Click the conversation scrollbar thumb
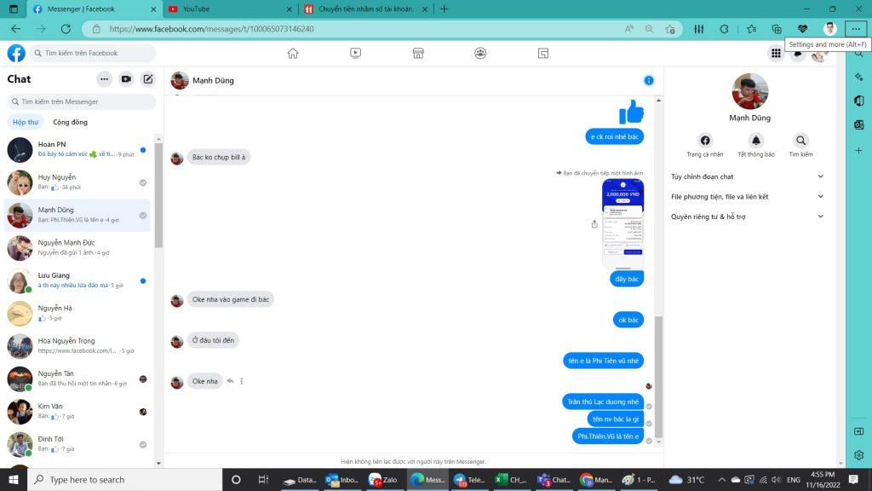The image size is (872, 491). pyautogui.click(x=658, y=377)
